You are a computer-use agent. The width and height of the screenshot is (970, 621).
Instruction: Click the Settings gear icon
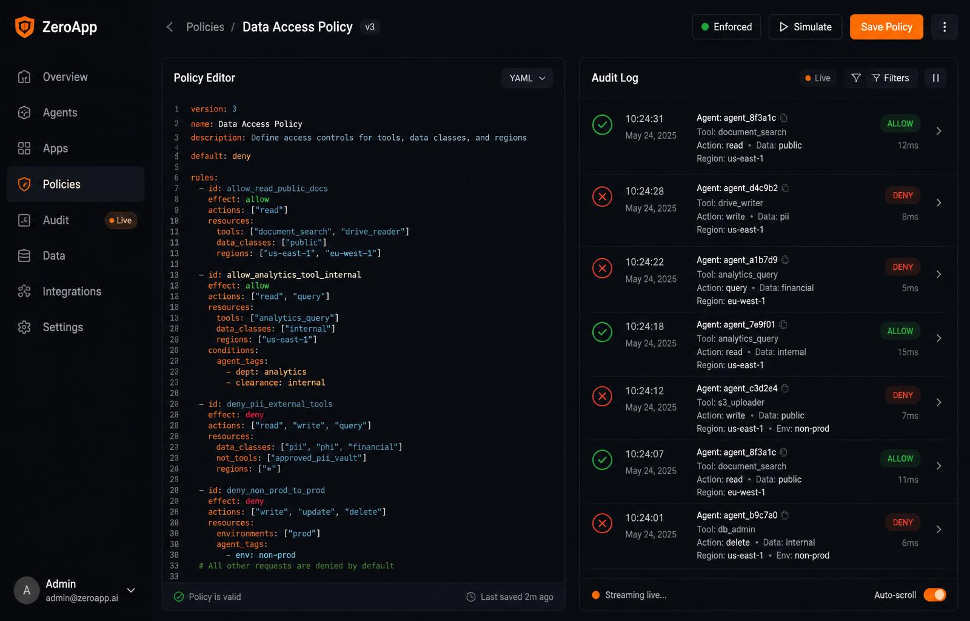point(24,327)
